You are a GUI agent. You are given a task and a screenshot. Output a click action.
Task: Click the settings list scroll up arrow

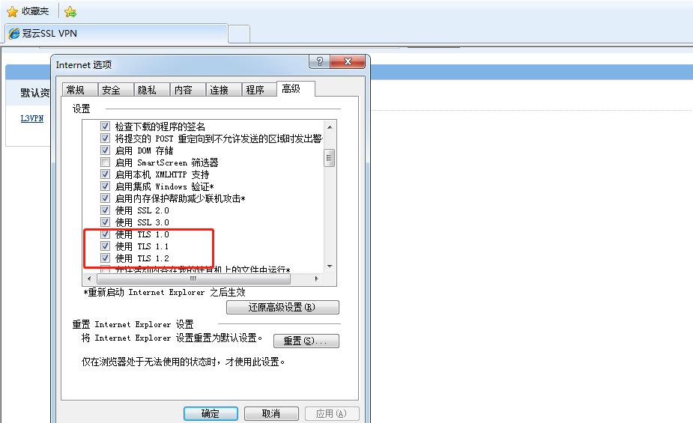pyautogui.click(x=329, y=127)
